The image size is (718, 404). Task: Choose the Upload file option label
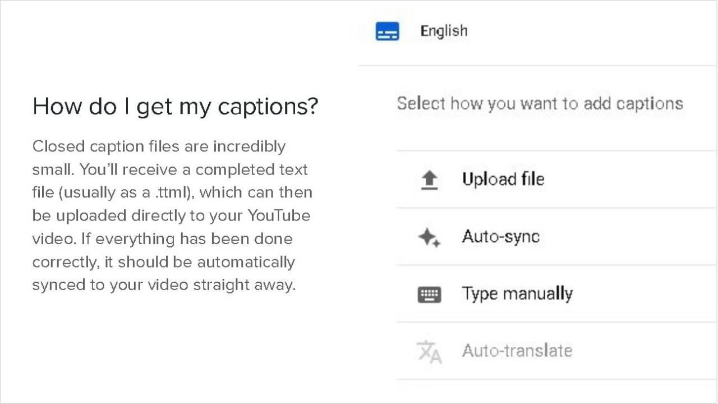tap(503, 179)
